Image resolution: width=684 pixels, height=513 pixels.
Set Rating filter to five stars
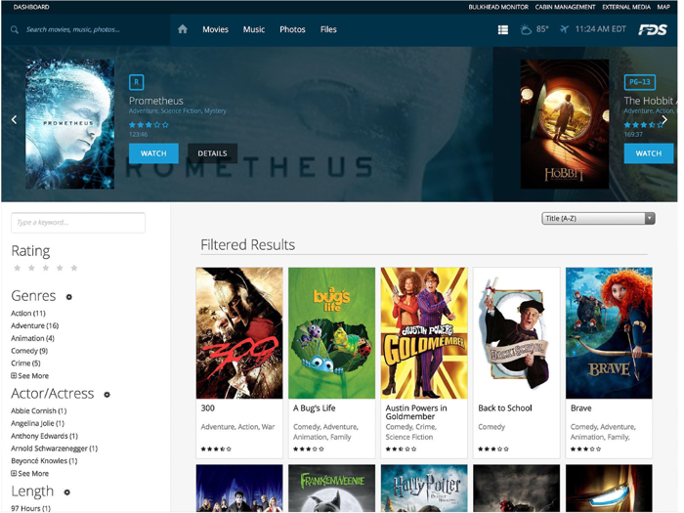[74, 268]
